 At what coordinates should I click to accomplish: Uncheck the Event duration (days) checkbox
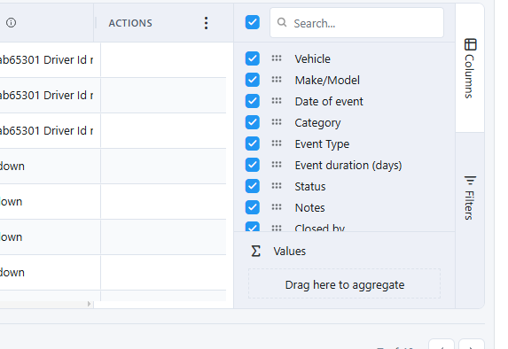tap(253, 165)
